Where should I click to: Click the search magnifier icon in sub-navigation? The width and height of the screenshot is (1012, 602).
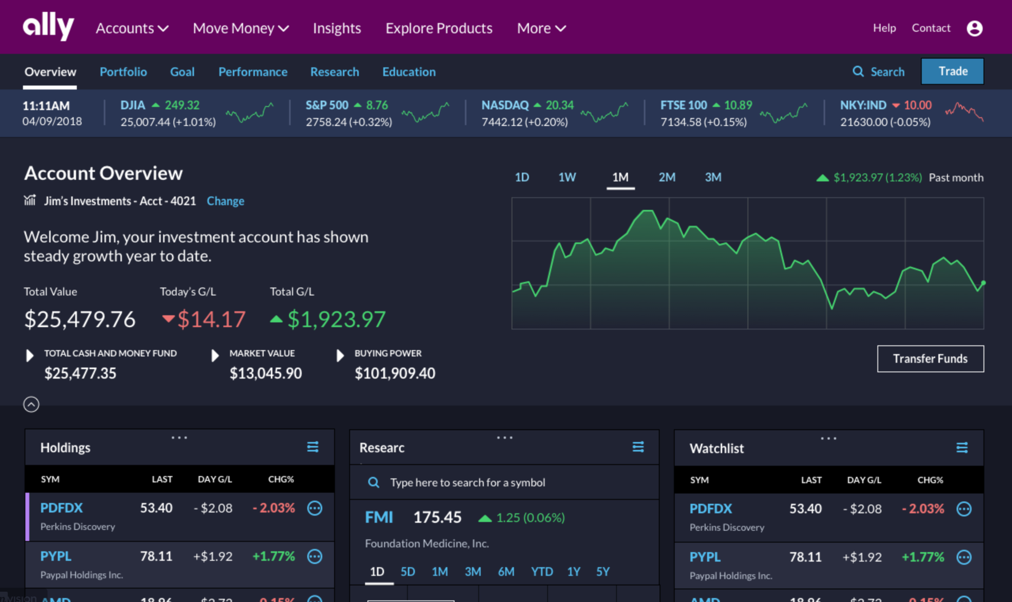point(858,71)
